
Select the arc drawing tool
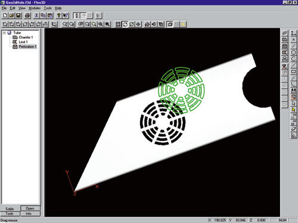click(293, 59)
